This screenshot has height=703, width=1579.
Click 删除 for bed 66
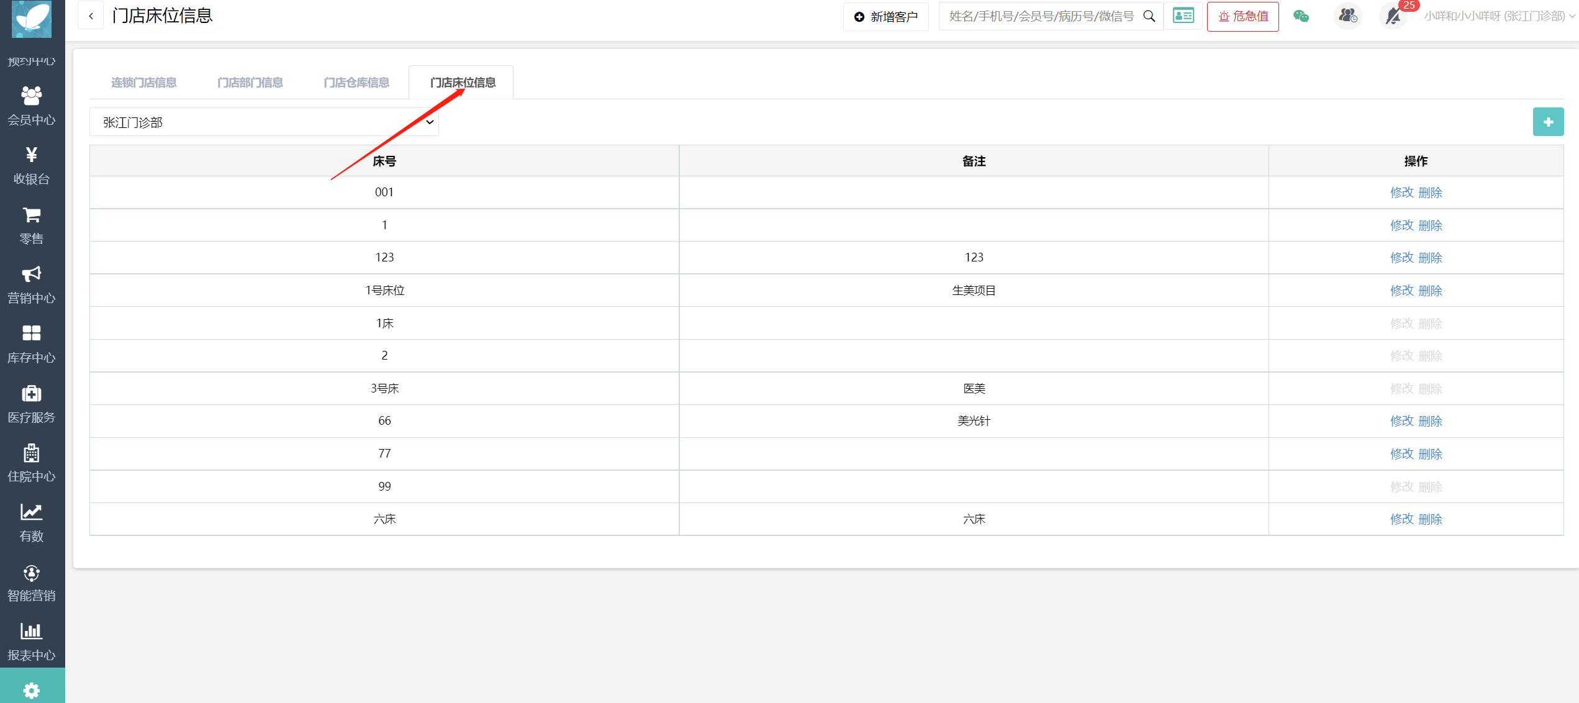(x=1430, y=421)
